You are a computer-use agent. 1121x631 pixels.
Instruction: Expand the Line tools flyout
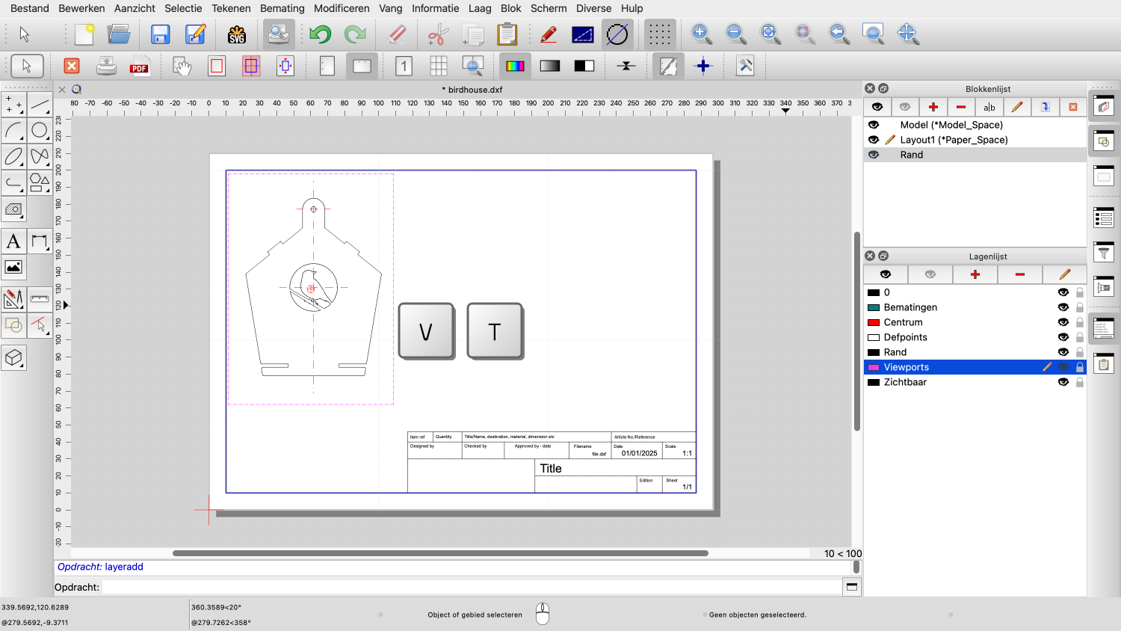click(x=40, y=104)
